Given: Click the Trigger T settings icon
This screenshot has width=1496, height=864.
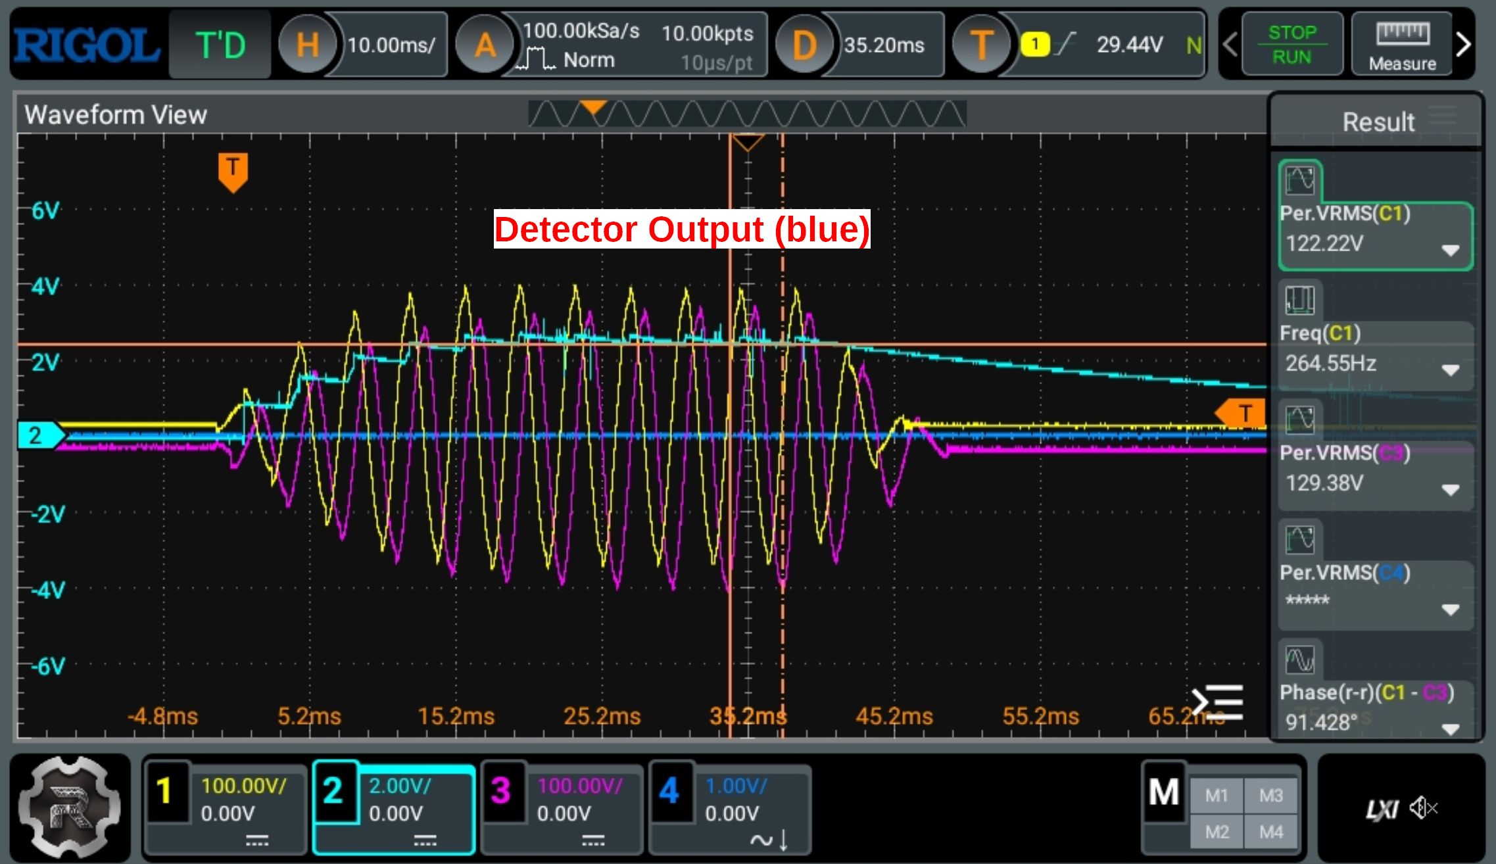Looking at the screenshot, I should click(x=980, y=45).
